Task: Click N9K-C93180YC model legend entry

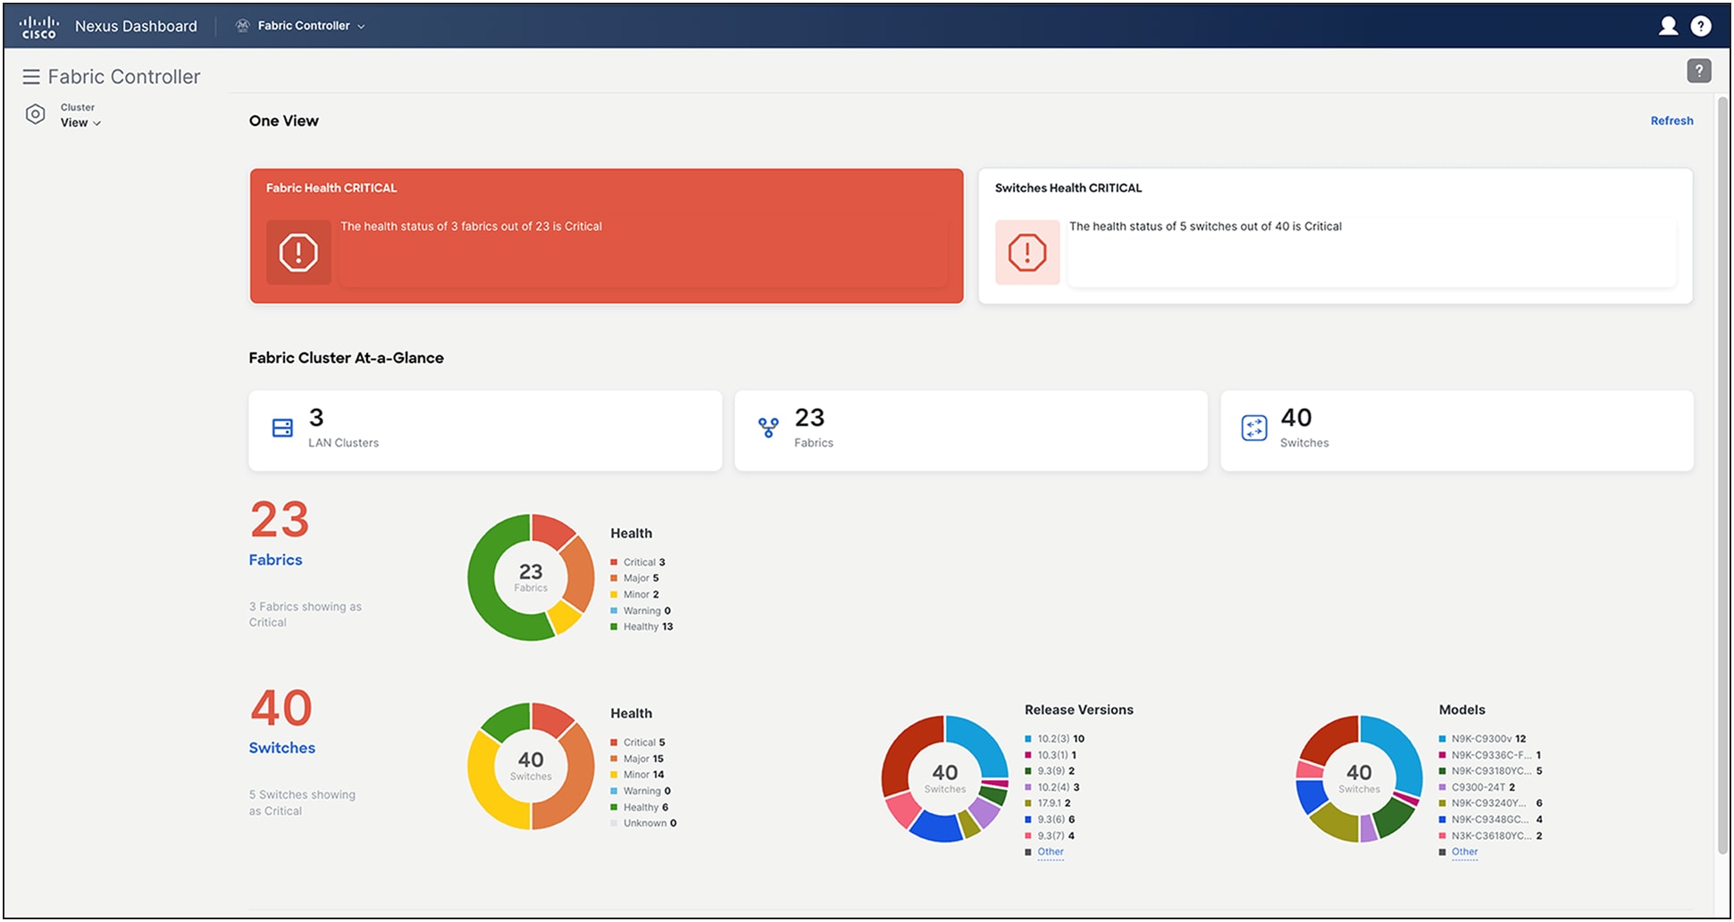Action: (x=1490, y=771)
